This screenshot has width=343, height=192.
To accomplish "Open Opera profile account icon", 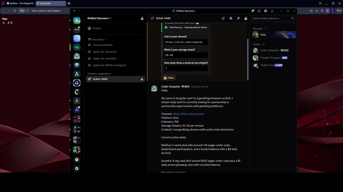I will 327,11.
